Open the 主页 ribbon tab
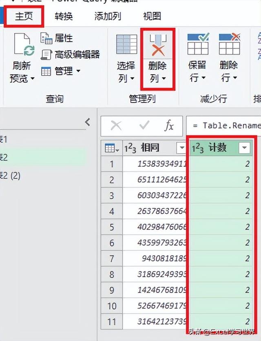Image resolution: width=261 pixels, height=341 pixels. tap(24, 16)
